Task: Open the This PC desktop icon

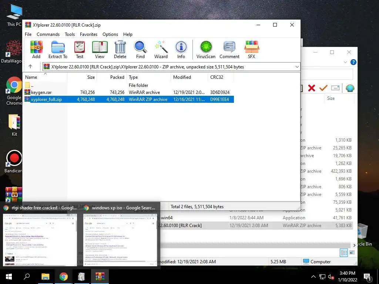Action: [x=14, y=15]
